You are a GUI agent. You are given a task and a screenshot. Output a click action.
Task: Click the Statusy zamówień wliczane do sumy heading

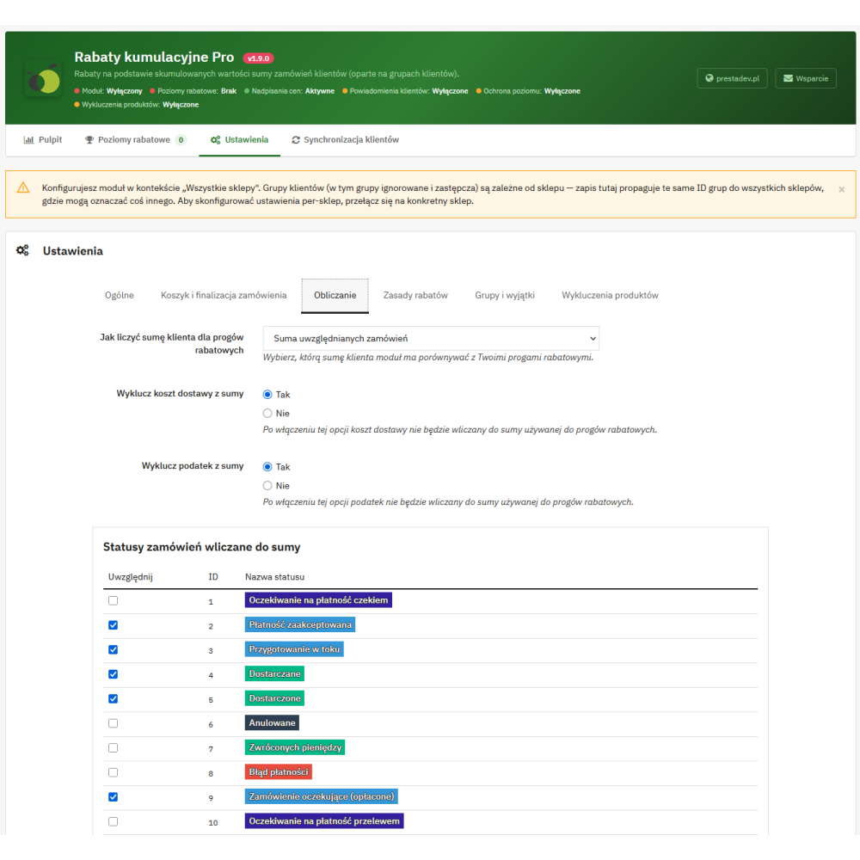pyautogui.click(x=202, y=547)
